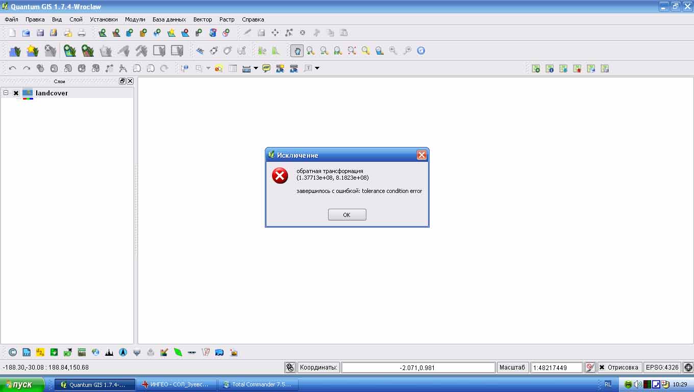
Task: Select the Pan Map hand tool
Action: coord(297,51)
